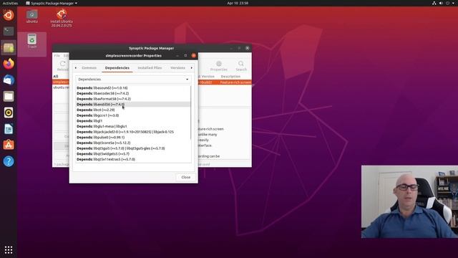Select the highlighted simplescreenrecorder row in Synaptic
458x258 pixels.
(225, 82)
